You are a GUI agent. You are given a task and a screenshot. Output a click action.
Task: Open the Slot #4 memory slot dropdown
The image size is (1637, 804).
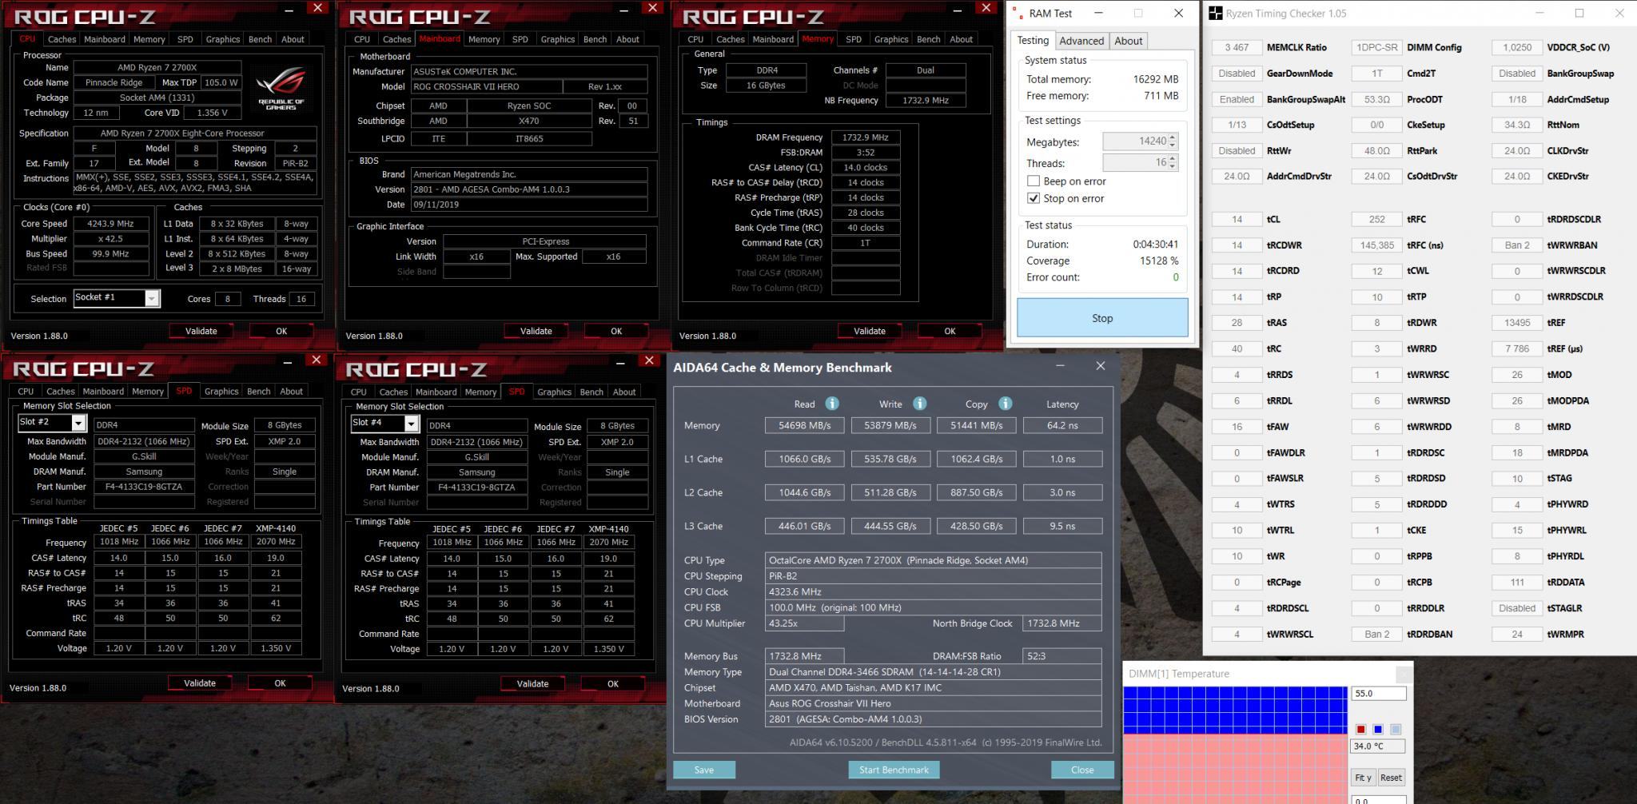pos(412,424)
